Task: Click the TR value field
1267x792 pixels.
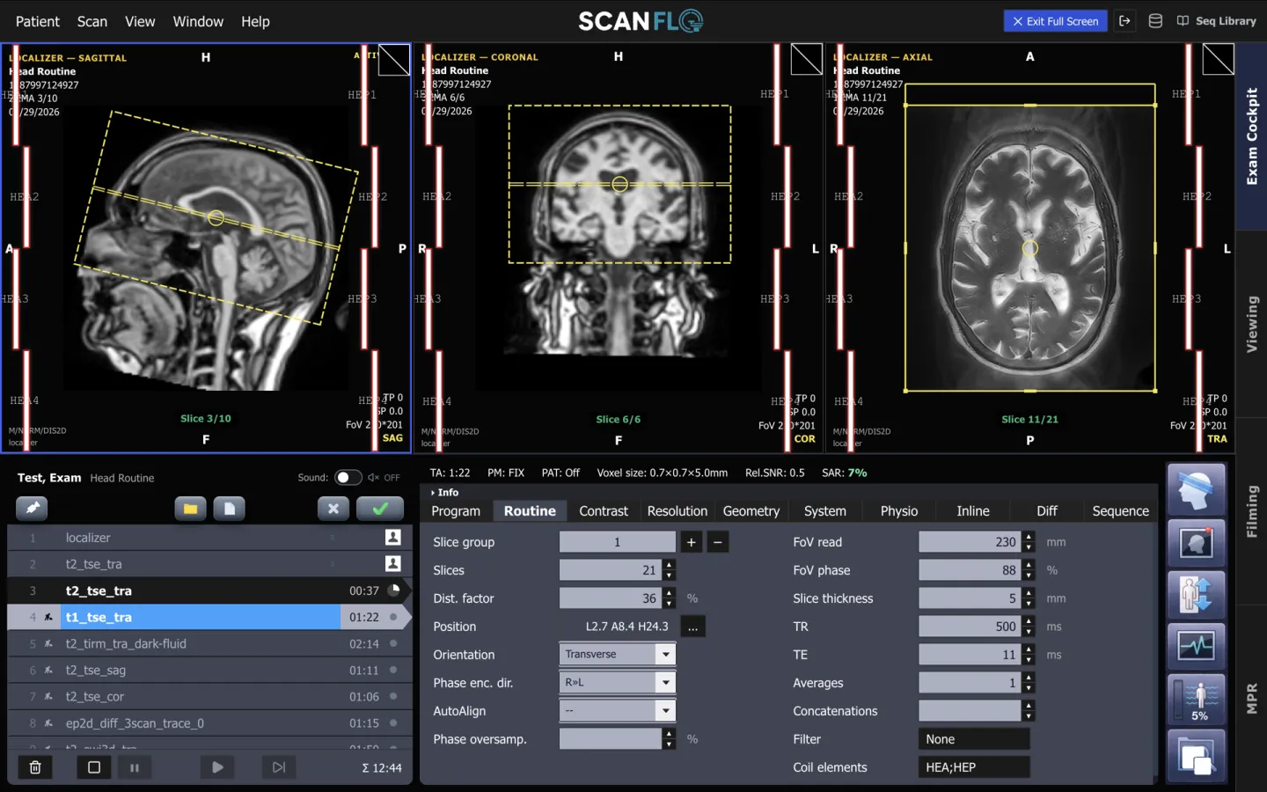Action: 970,627
